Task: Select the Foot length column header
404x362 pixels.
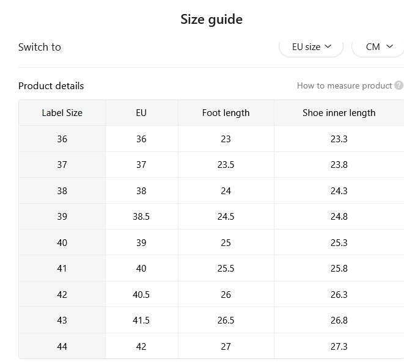Action: click(226, 113)
